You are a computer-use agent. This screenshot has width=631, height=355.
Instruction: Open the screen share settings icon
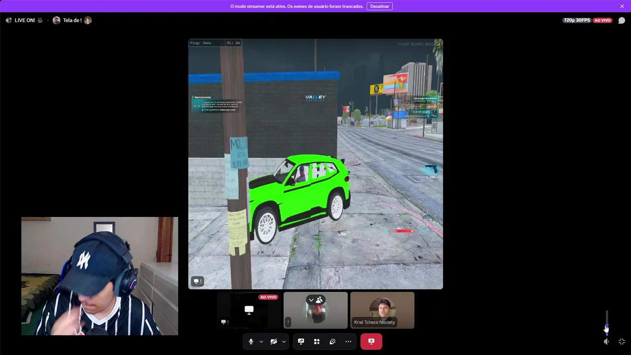click(x=301, y=341)
